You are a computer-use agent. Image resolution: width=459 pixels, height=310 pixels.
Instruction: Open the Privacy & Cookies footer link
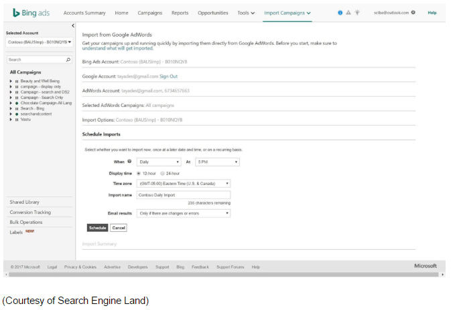coord(80,267)
